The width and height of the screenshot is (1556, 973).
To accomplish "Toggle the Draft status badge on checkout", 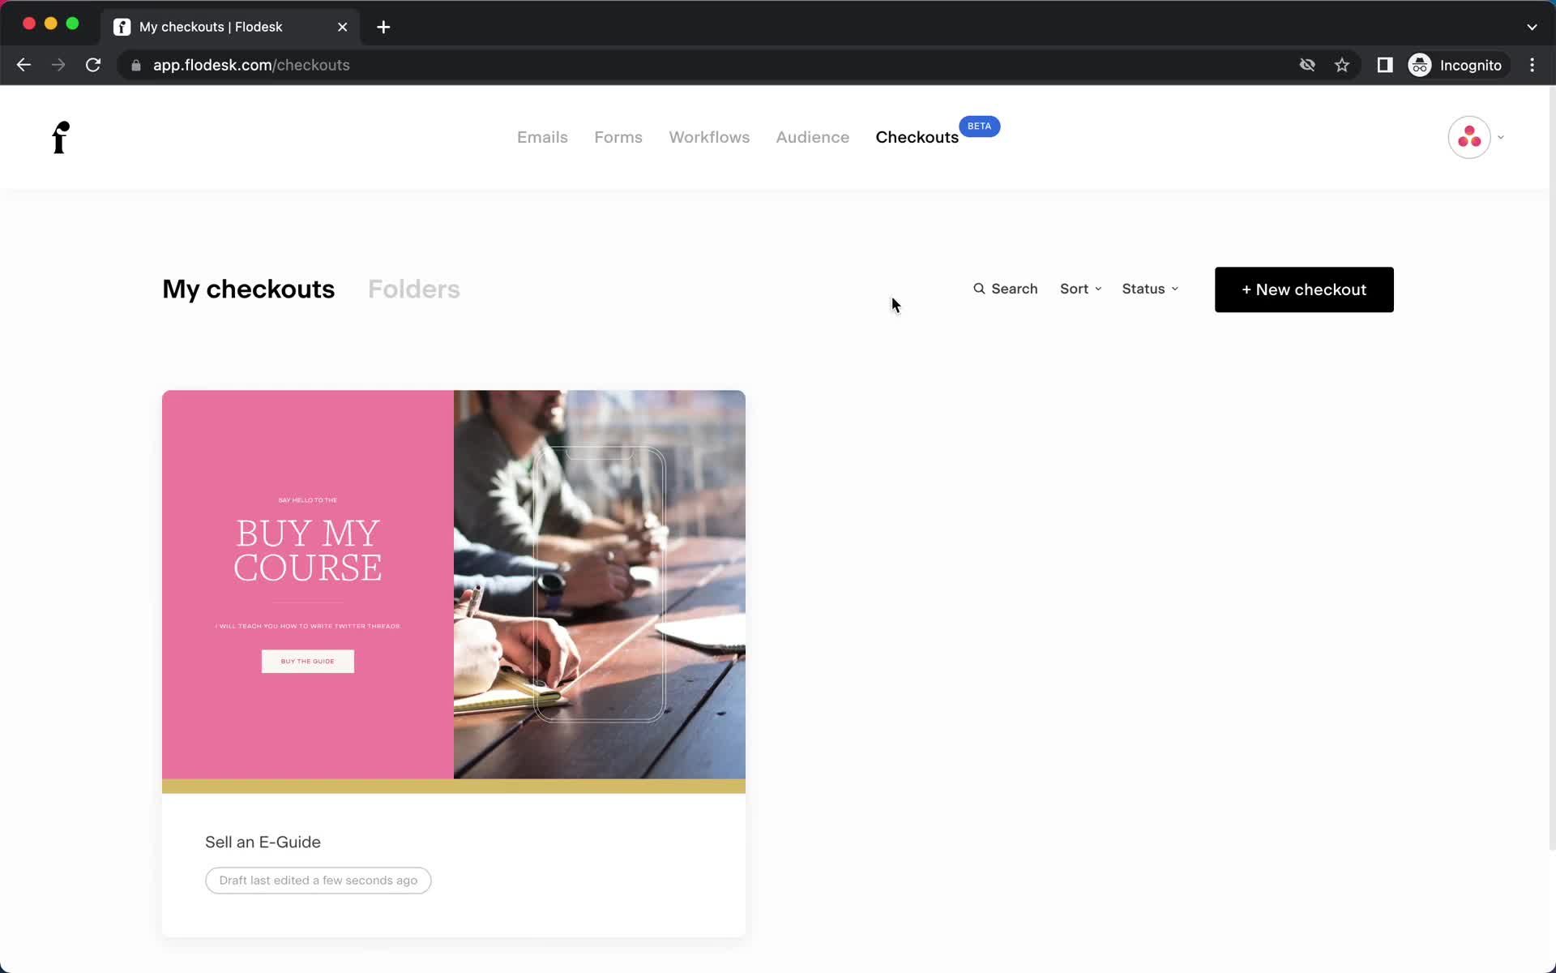I will (x=318, y=880).
